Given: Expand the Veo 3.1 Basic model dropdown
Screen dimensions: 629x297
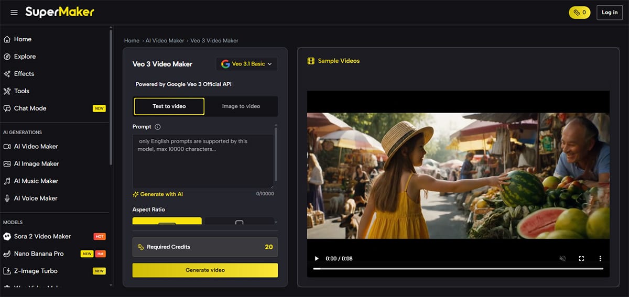Looking at the screenshot, I should (x=246, y=64).
